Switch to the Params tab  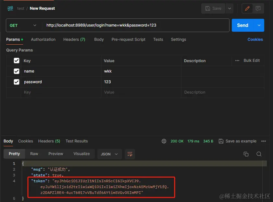(15, 39)
